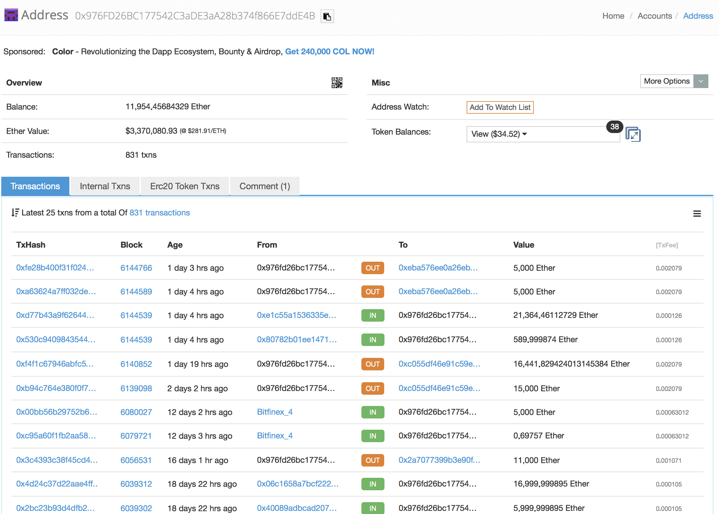The image size is (719, 514).
Task: Open the More Options dropdown arrow
Action: point(701,81)
